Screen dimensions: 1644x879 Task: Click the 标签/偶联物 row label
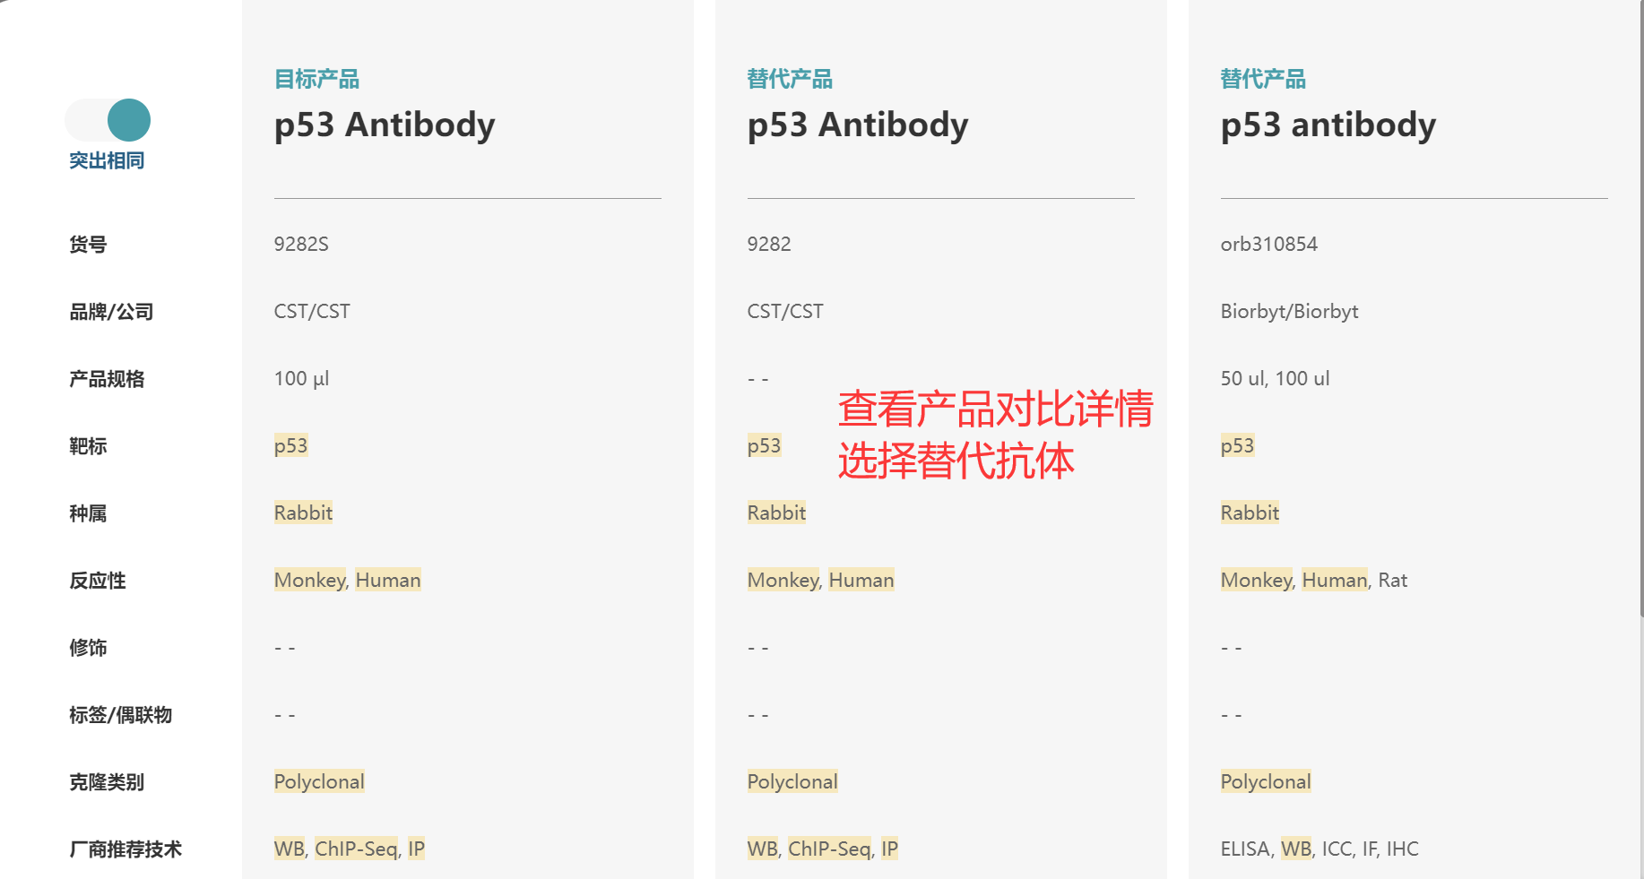pyautogui.click(x=120, y=714)
